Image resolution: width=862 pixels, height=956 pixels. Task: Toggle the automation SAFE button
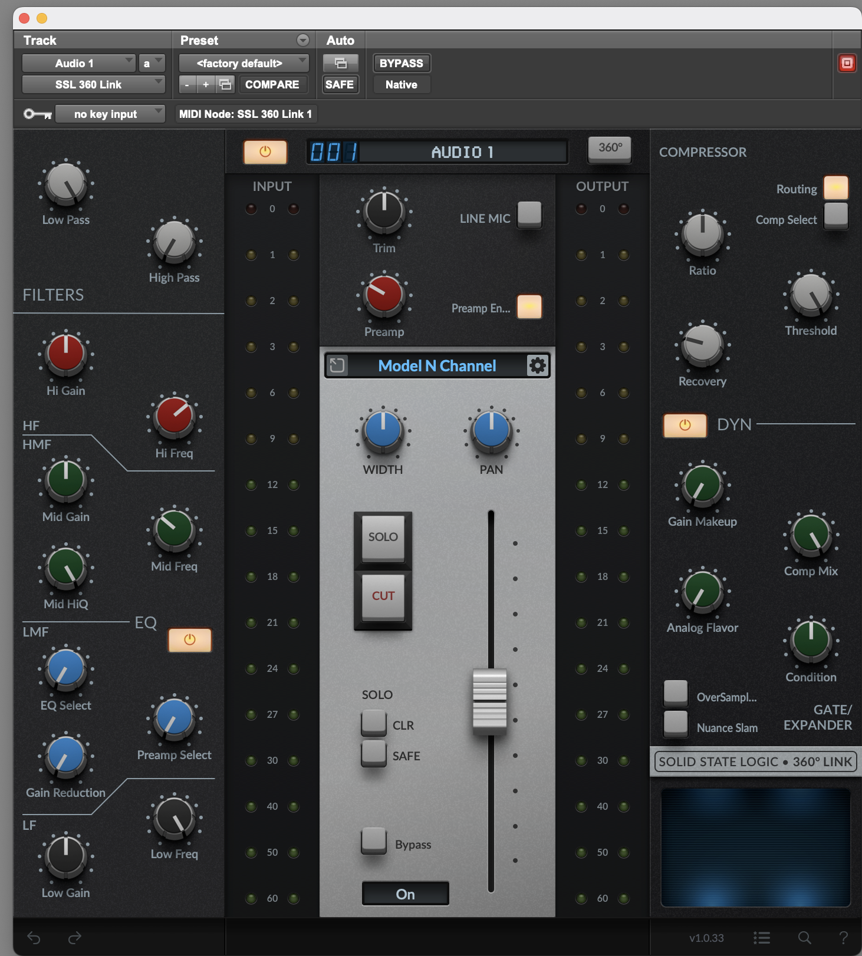coord(340,84)
